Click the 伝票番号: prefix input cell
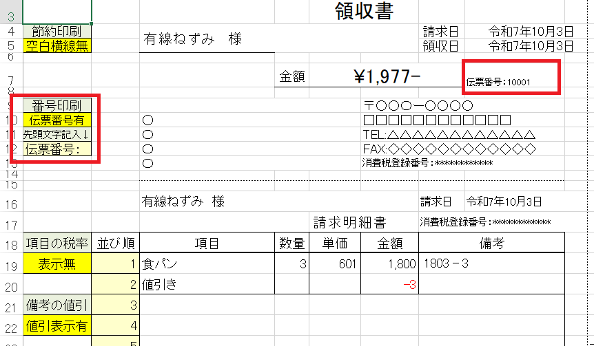This screenshot has height=346, width=594. [x=57, y=149]
